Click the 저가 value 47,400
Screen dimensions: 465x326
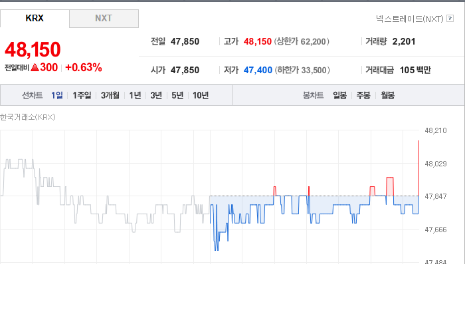[x=258, y=70]
